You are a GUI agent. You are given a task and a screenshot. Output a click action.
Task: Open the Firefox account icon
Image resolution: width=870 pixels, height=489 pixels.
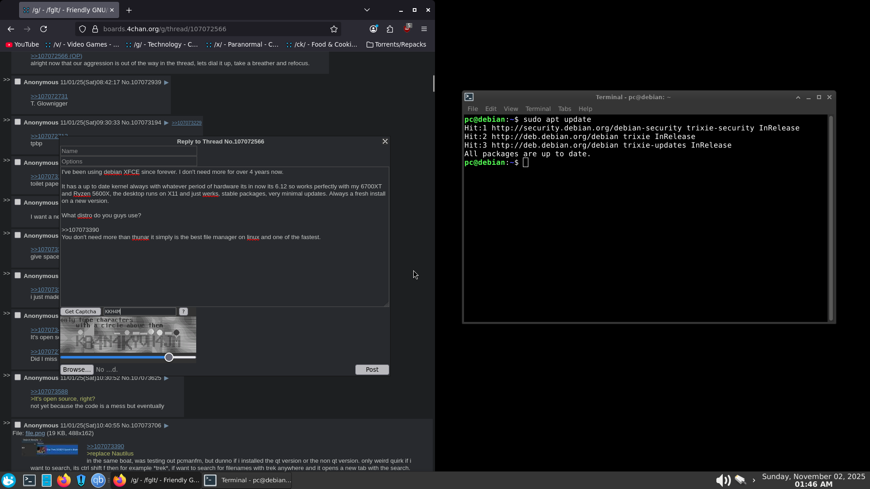[373, 29]
